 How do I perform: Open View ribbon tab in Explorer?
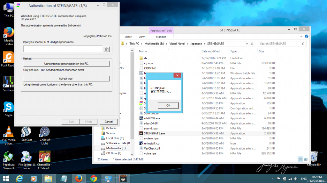pyautogui.click(x=141, y=37)
